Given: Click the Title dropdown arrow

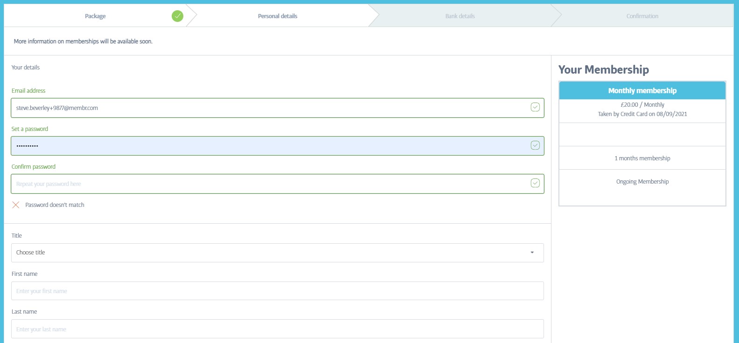Looking at the screenshot, I should pos(532,253).
